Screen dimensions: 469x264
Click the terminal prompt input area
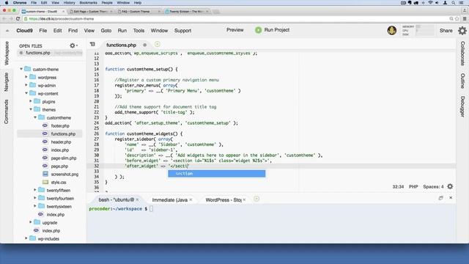click(152, 208)
